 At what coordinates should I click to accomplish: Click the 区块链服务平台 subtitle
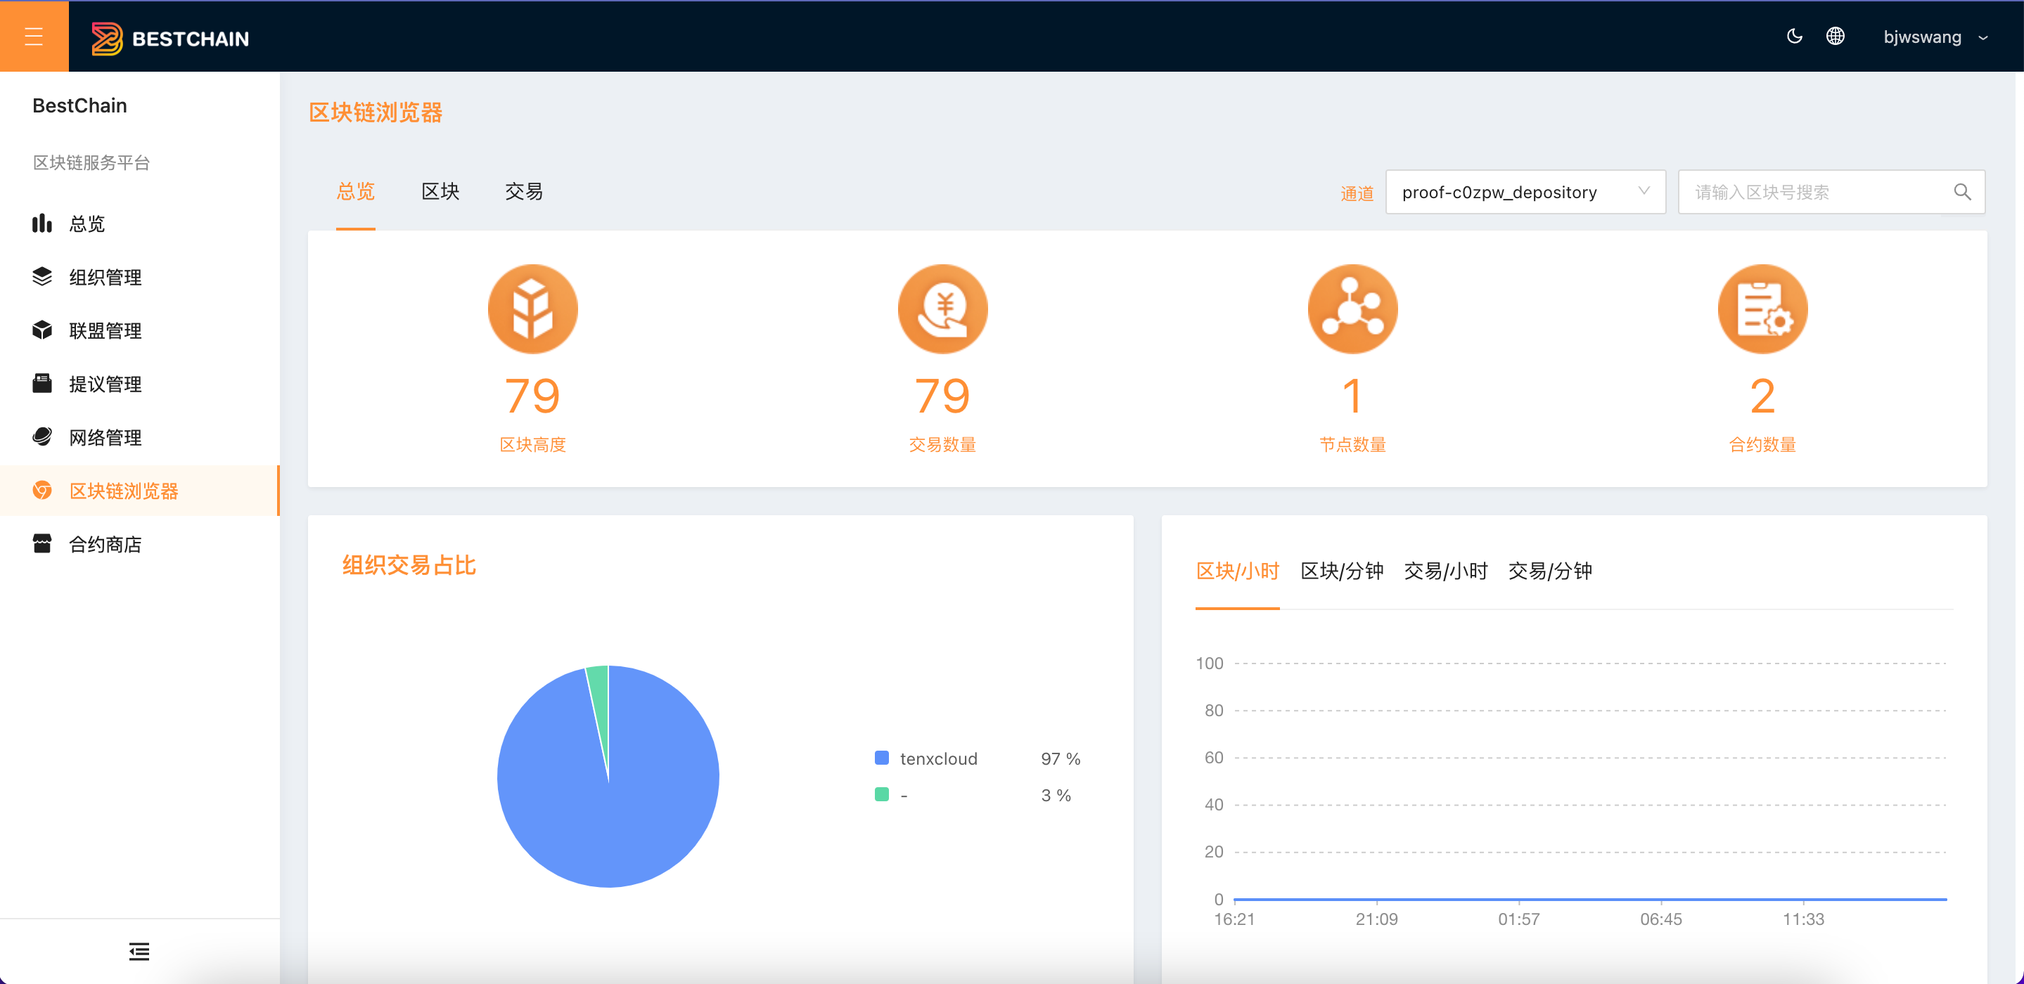(x=91, y=162)
